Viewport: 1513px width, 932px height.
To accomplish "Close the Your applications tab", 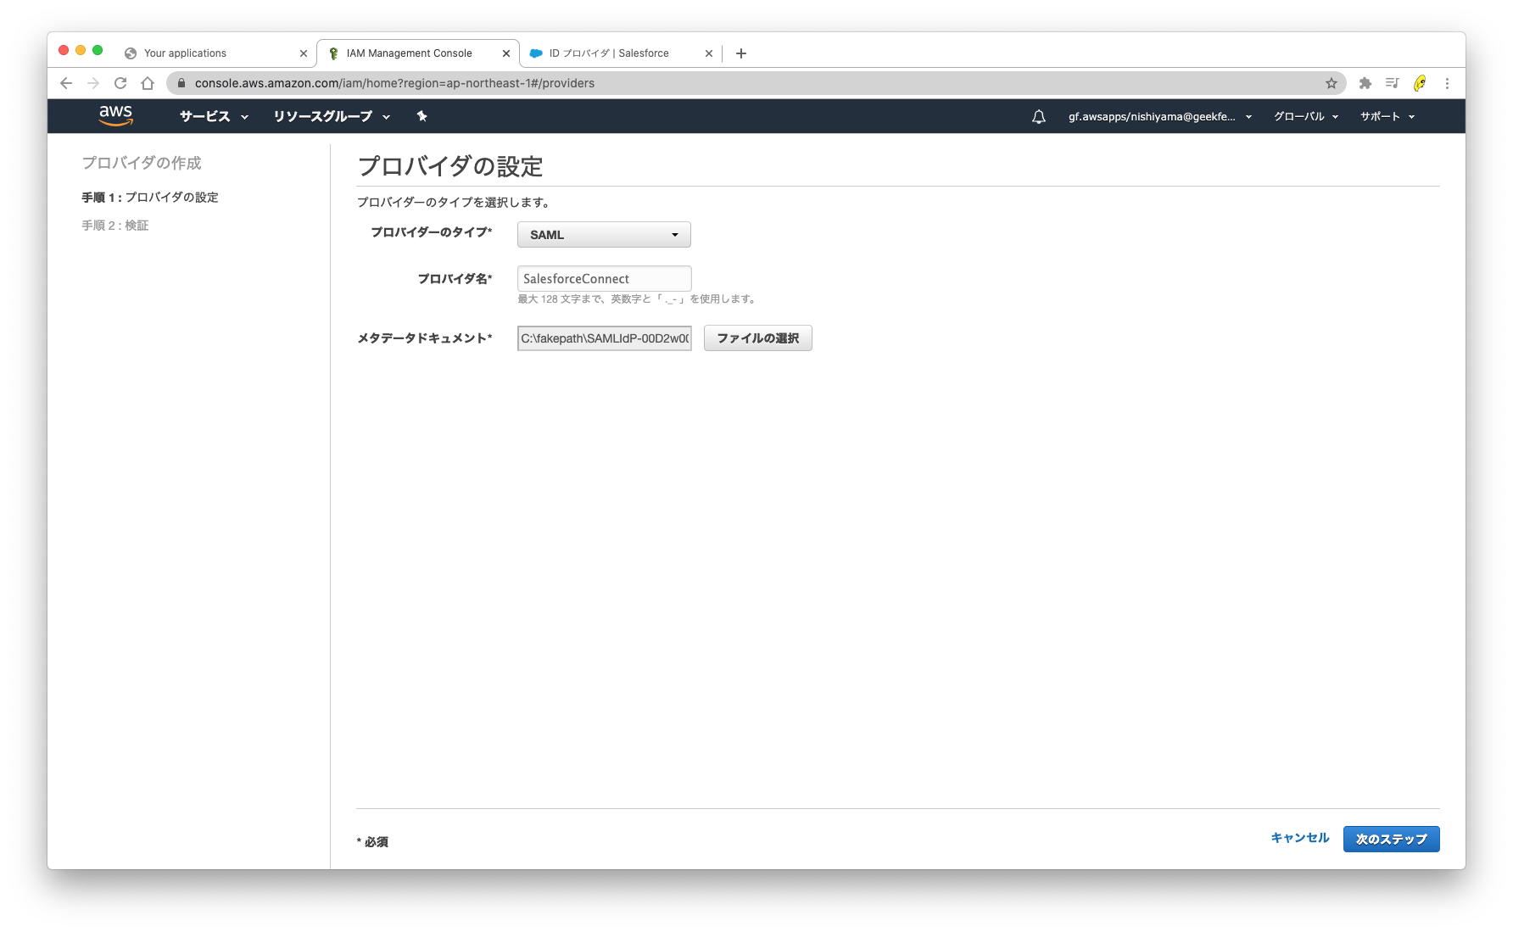I will (304, 53).
